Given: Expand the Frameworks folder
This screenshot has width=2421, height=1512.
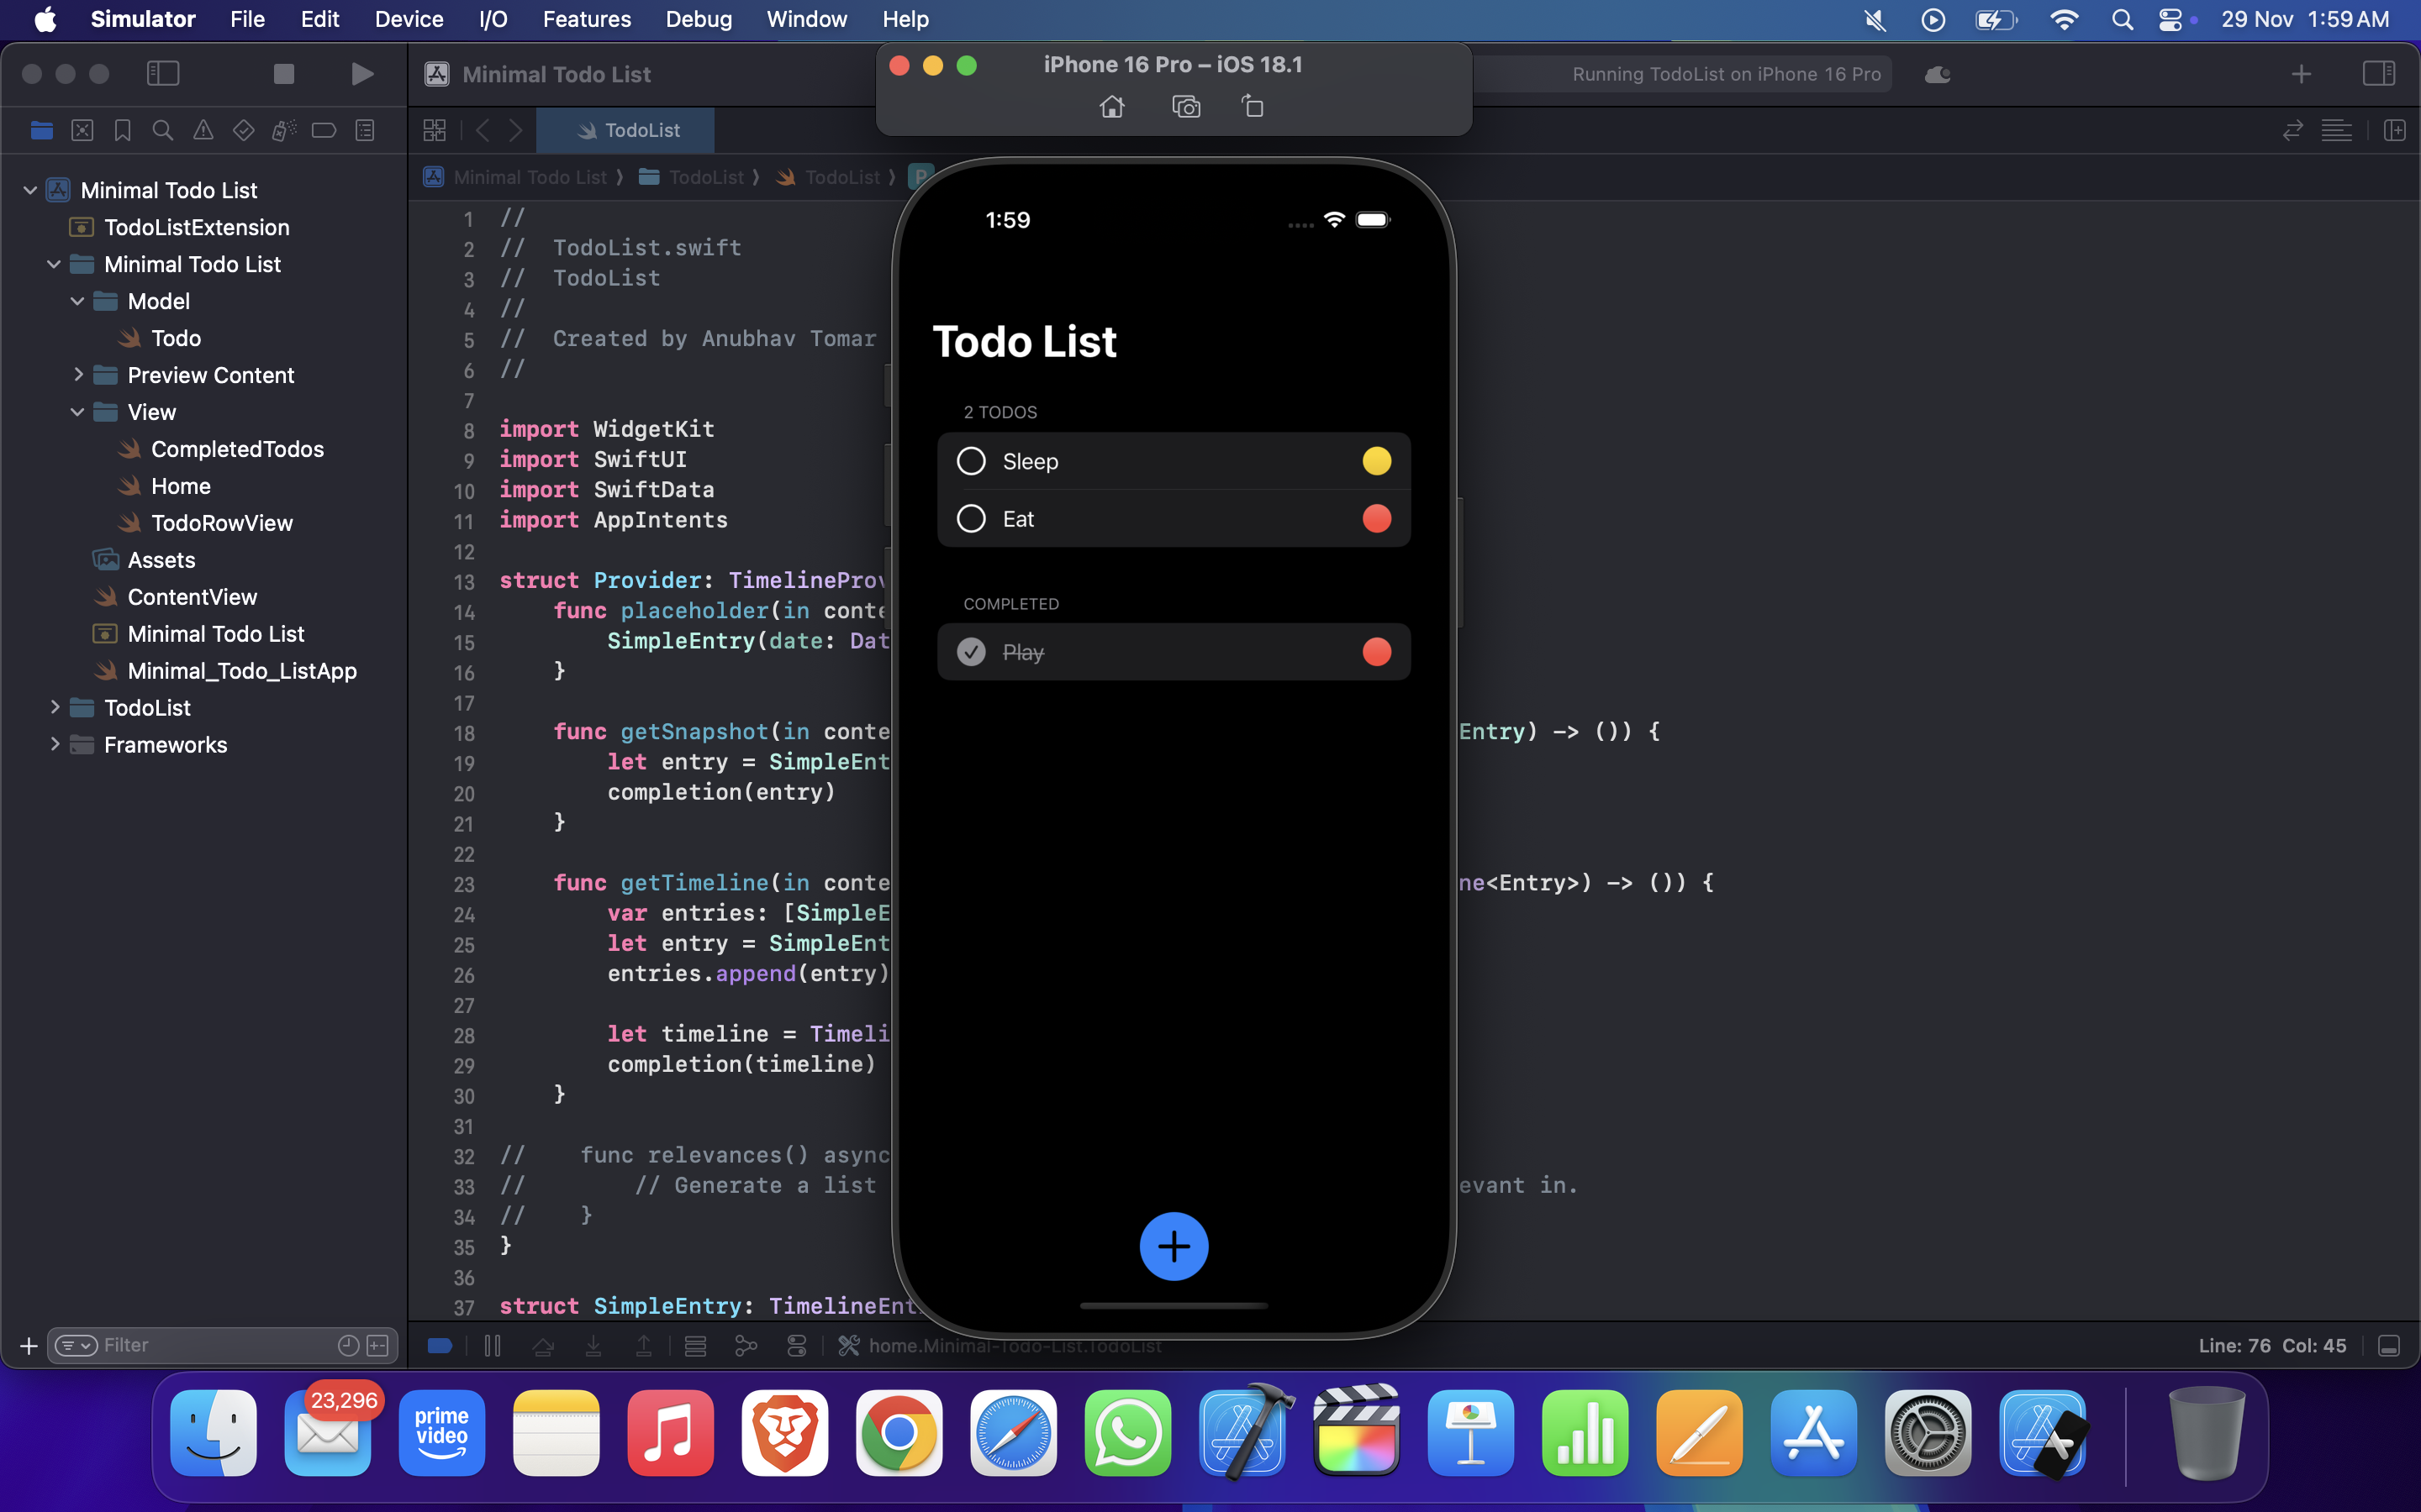Looking at the screenshot, I should (55, 744).
